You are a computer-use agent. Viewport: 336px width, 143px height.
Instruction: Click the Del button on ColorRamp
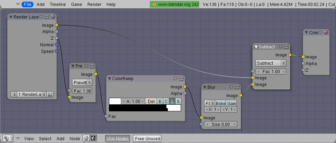click(151, 101)
